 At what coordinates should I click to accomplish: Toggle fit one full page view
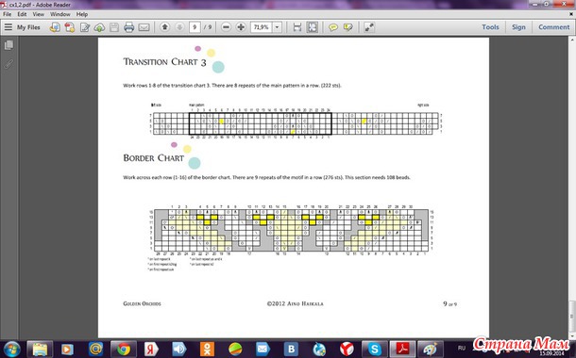coord(312,27)
